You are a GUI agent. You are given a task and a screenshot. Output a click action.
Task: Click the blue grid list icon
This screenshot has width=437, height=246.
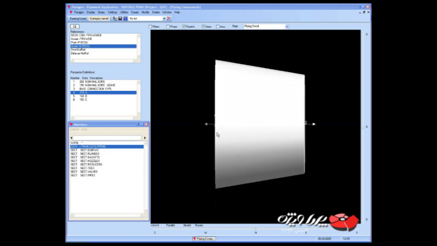point(125,18)
